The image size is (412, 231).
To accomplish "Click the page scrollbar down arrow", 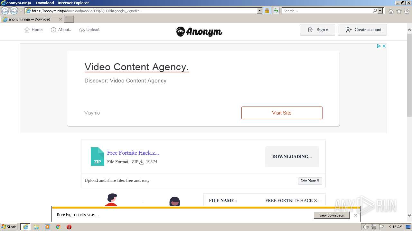I will pos(409,215).
